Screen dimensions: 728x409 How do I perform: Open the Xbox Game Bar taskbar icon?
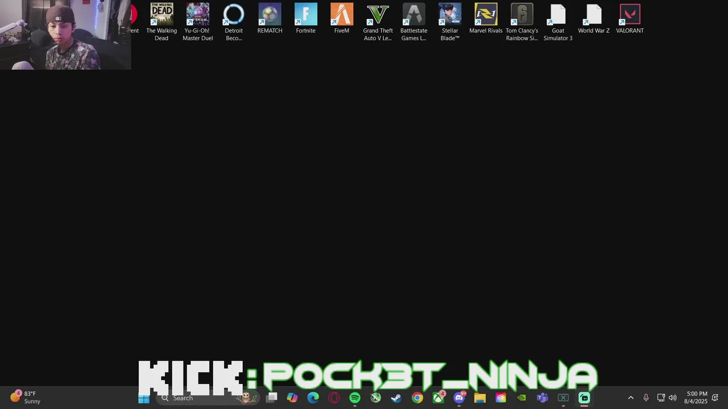563,398
